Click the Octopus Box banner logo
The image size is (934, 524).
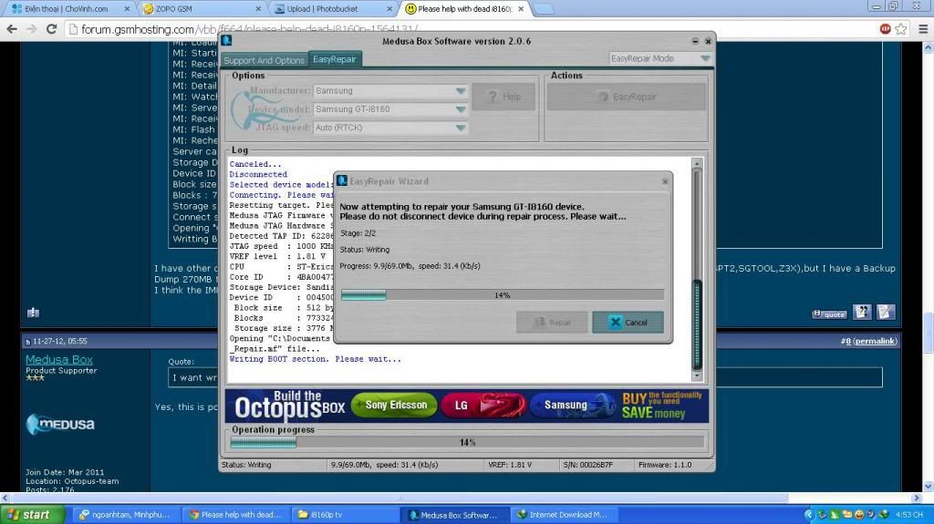(289, 406)
